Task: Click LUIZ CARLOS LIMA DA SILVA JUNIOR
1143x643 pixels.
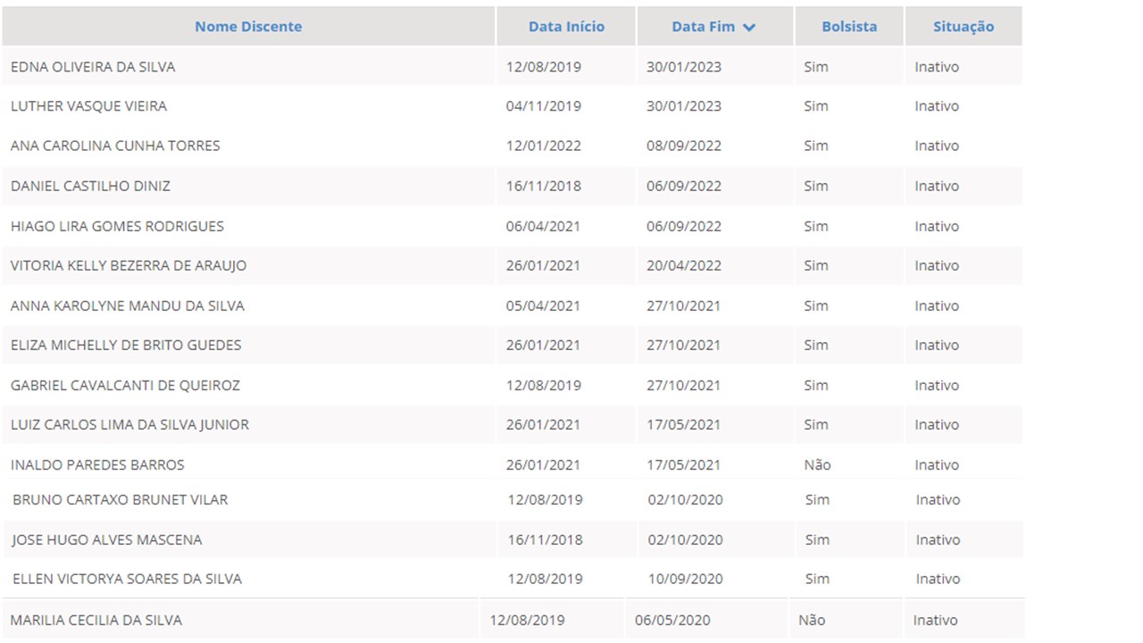Action: [x=129, y=424]
